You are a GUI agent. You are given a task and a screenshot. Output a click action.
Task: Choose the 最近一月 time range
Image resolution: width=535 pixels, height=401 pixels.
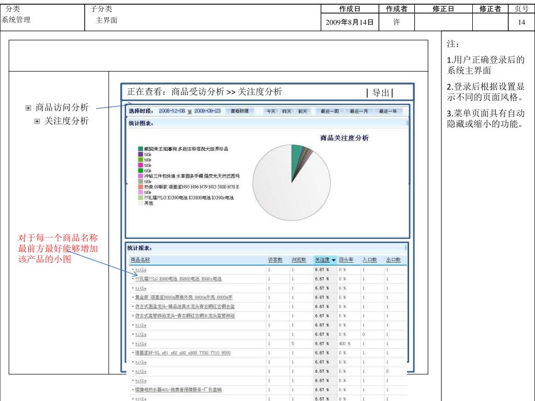[359, 111]
